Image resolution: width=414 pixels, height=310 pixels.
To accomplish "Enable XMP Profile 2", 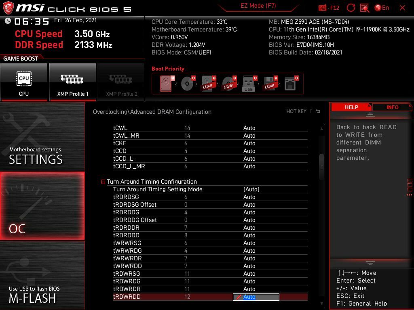I will [x=121, y=82].
